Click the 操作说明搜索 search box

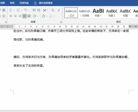(46, 3)
